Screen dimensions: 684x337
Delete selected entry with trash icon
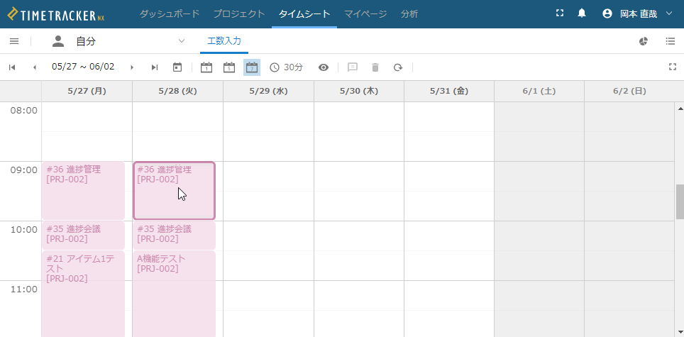(x=375, y=67)
